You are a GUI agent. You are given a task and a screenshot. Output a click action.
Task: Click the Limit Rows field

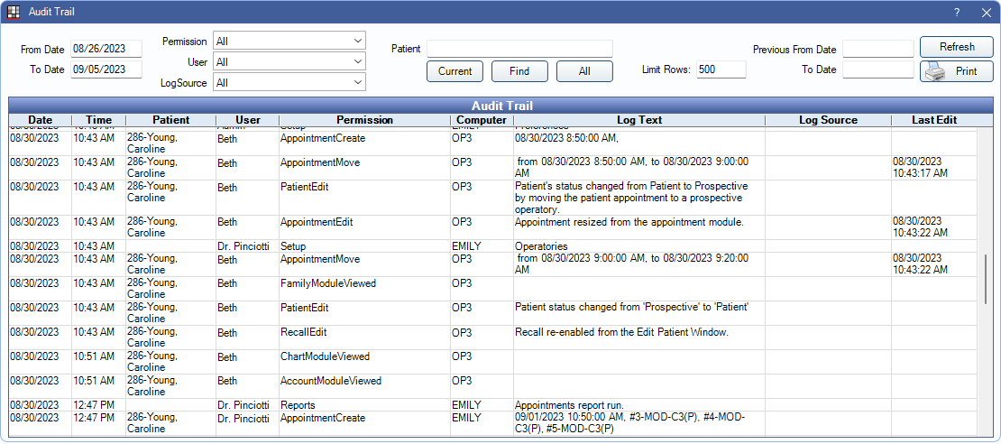[720, 69]
